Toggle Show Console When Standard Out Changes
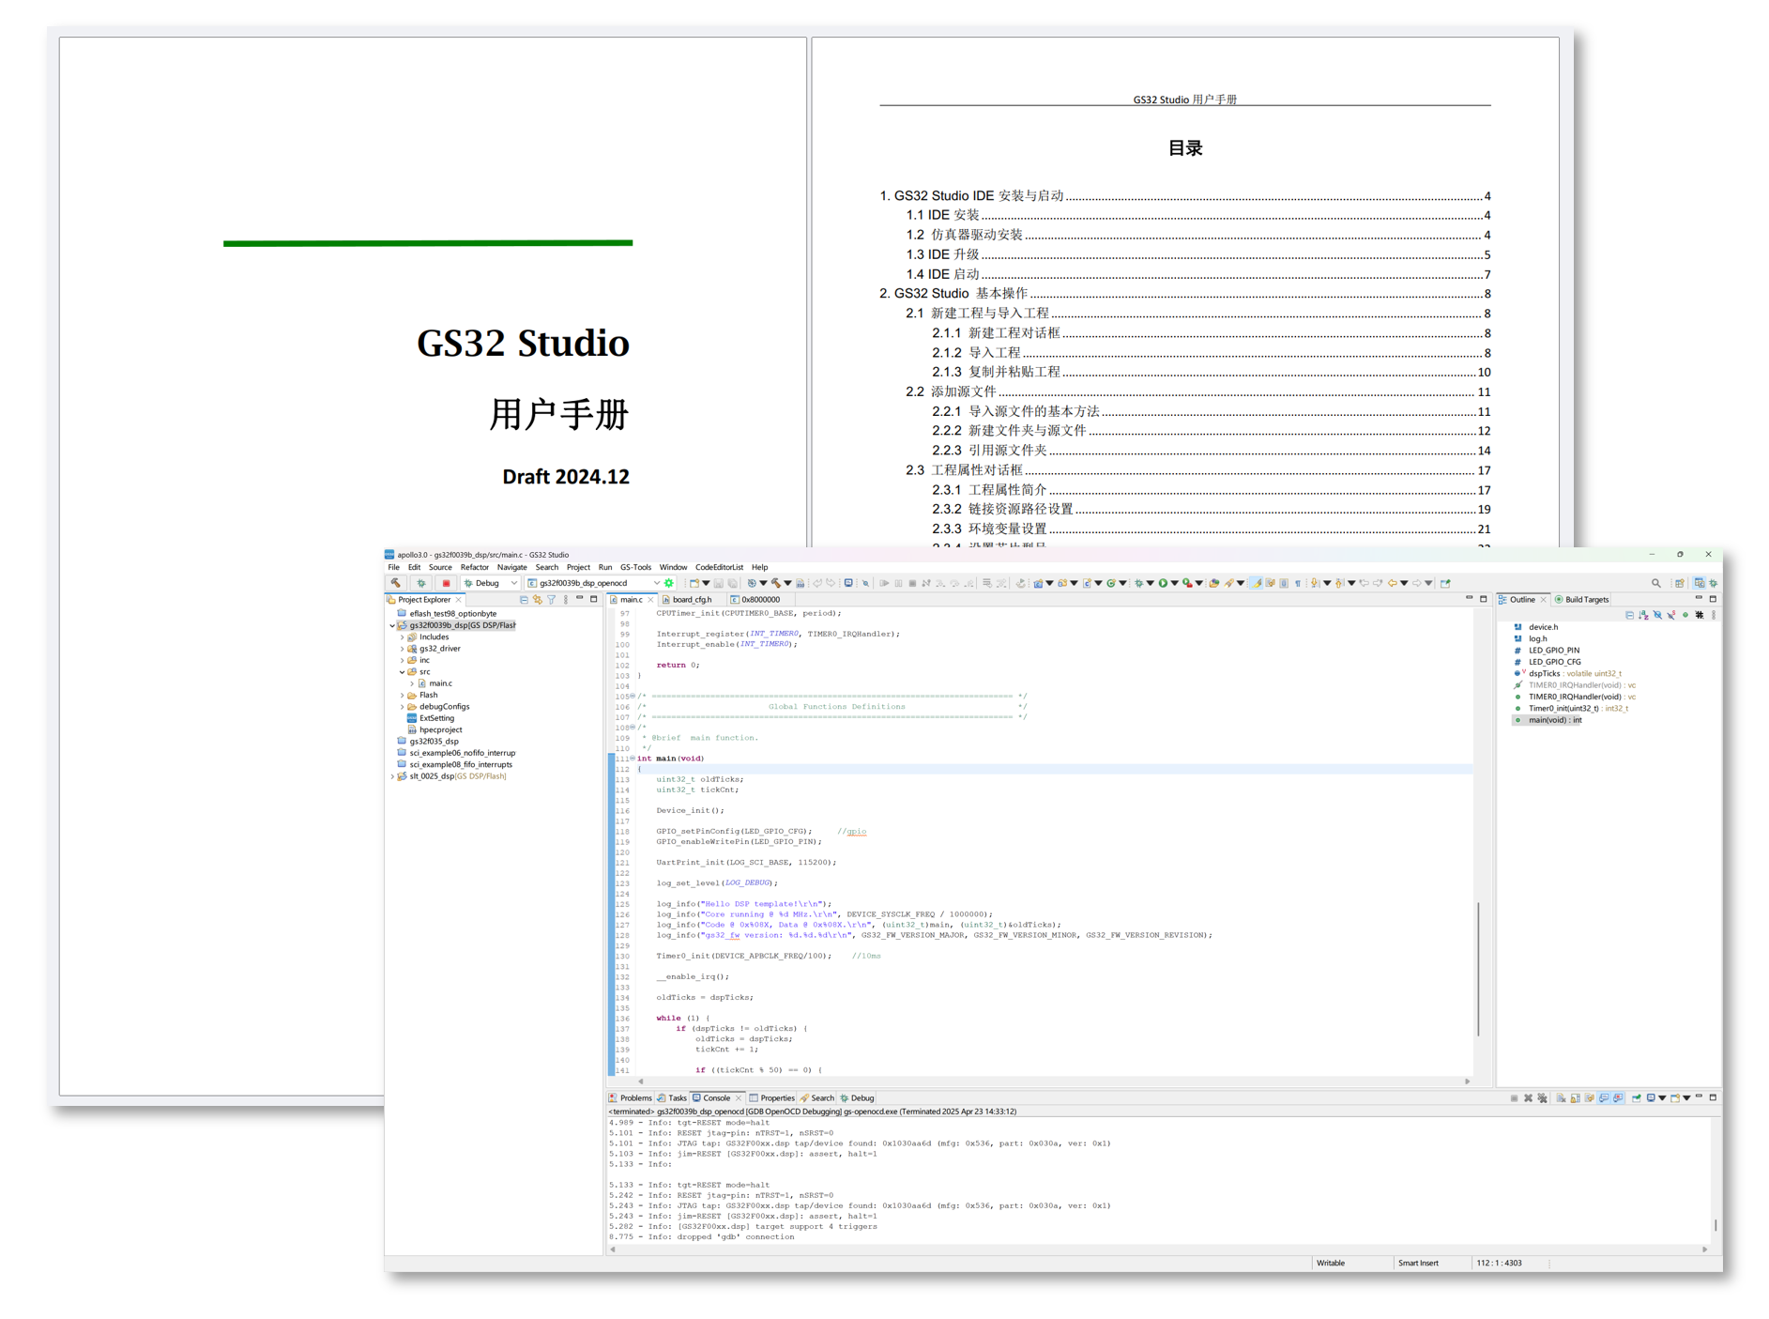Screen dimensions: 1769x1319 point(1604,1097)
